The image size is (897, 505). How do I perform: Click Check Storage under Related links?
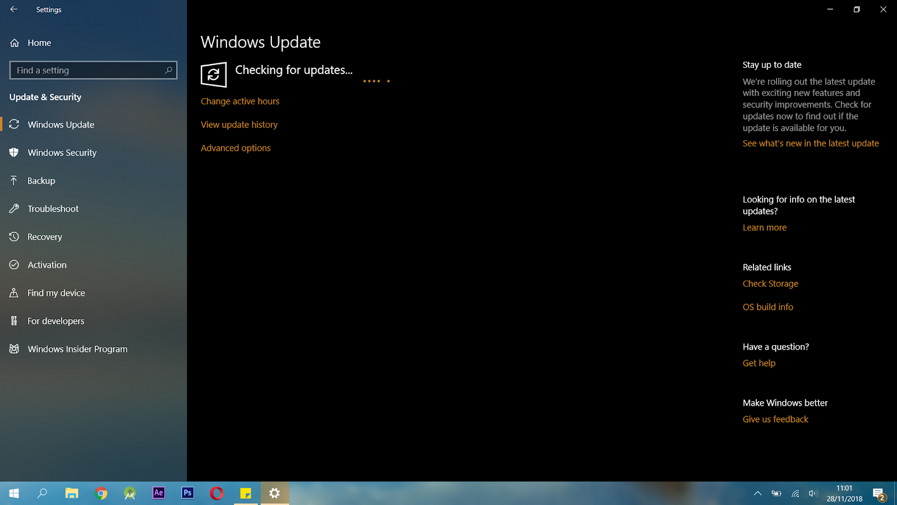[770, 283]
